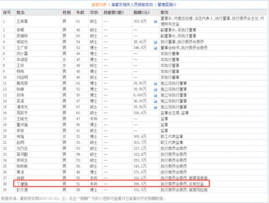Open salary history chart icon for row 11 (age 62)
This screenshot has width=269, height=203.
pyautogui.click(x=156, y=83)
